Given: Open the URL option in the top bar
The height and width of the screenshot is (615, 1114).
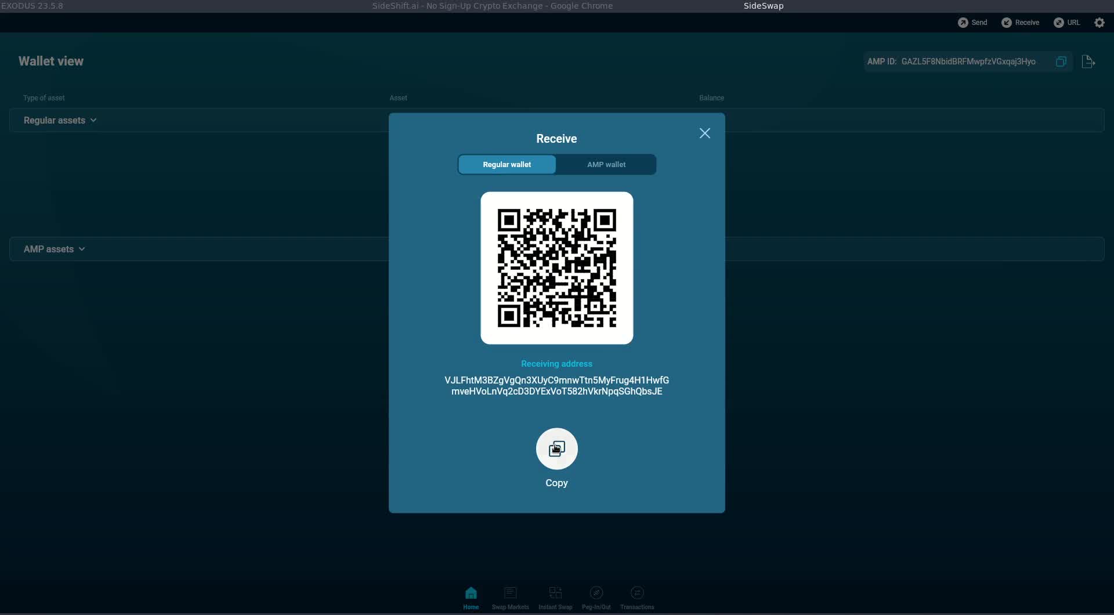Looking at the screenshot, I should point(1067,23).
